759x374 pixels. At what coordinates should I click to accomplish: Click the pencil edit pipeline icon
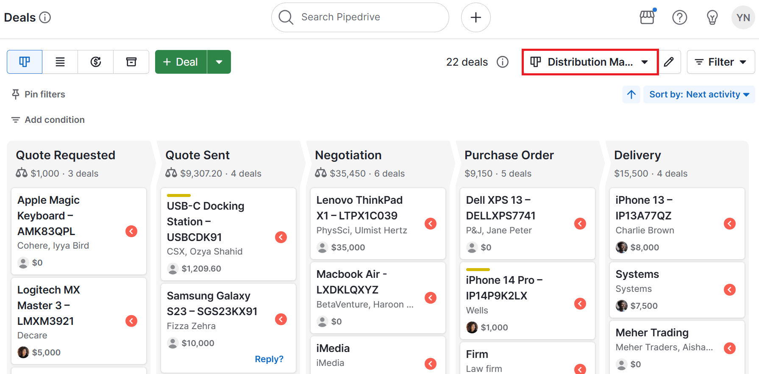[x=669, y=62]
